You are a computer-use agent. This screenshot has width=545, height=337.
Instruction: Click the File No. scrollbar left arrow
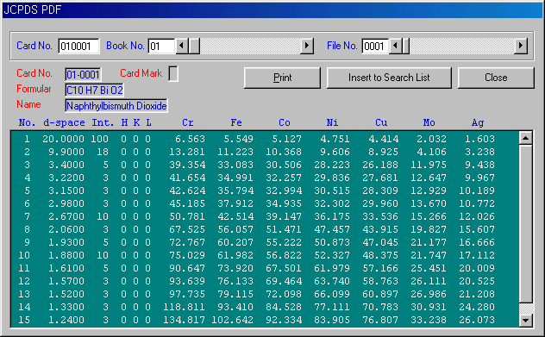click(395, 46)
